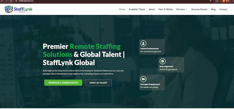Select the Role Alignment card
Viewport: 234px width, 109px height.
coord(171,64)
